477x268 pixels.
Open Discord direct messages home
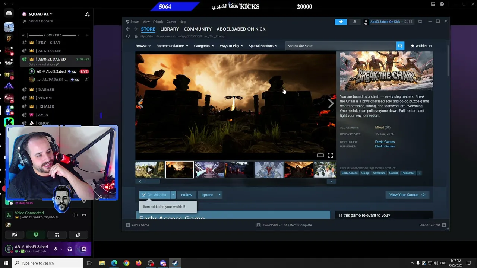[9, 13]
